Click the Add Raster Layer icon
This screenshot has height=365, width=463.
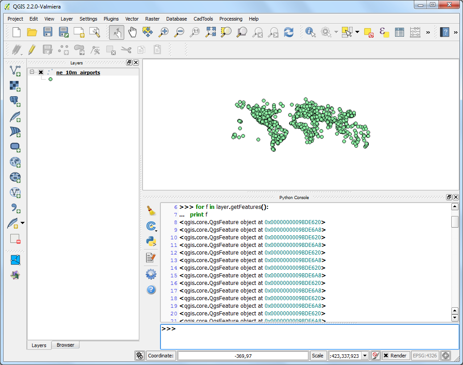pos(15,86)
